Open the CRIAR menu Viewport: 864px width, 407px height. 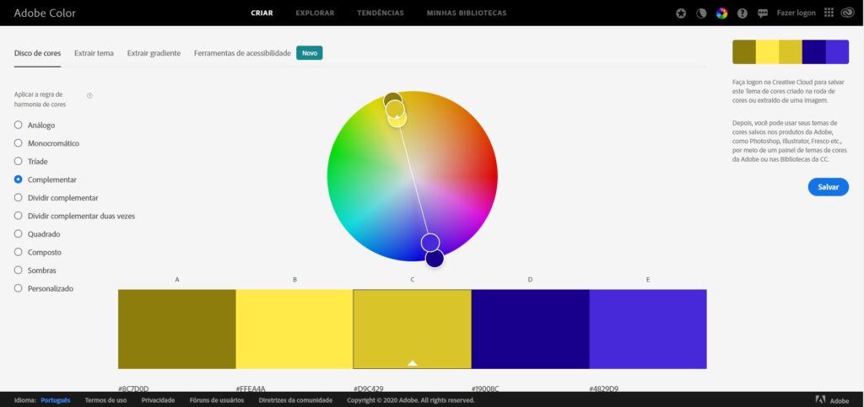262,13
